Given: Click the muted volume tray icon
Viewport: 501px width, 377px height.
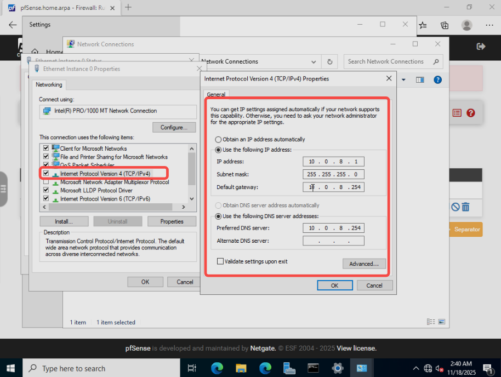Looking at the screenshot, I should tap(439, 369).
